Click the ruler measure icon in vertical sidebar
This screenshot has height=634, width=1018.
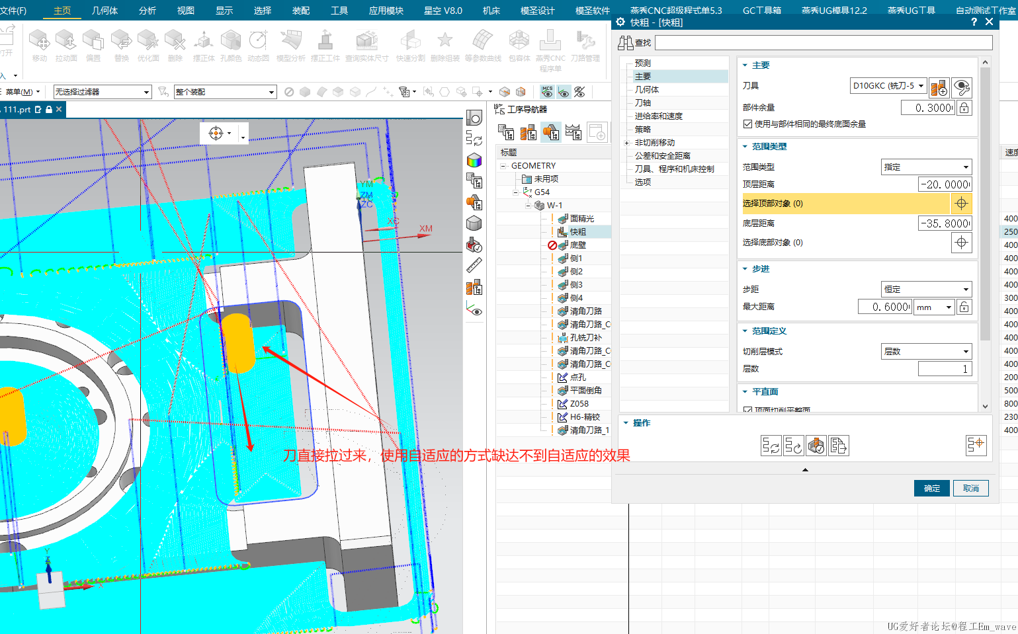474,265
